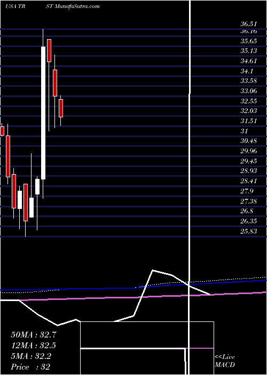The height and width of the screenshot is (375, 267).
Task: Select the 32.03 axis label
Action: pos(249,111)
